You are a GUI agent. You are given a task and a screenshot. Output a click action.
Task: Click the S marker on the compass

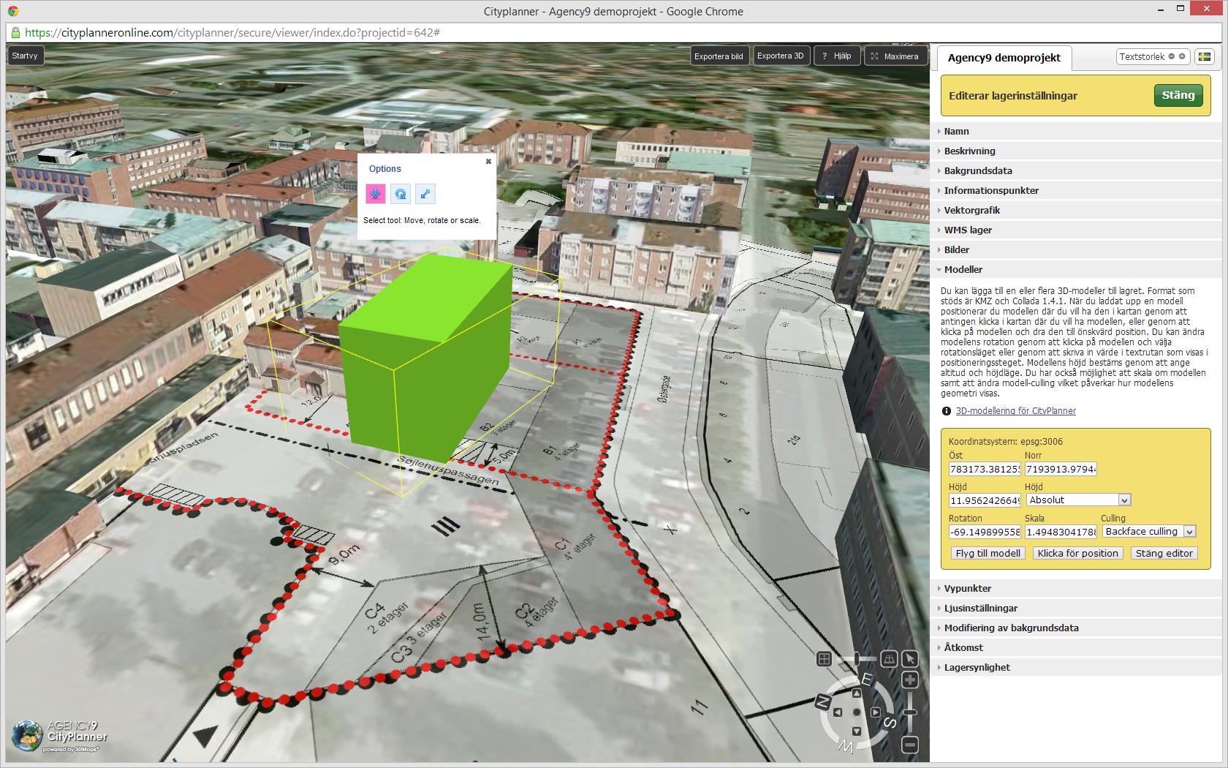pos(890,723)
